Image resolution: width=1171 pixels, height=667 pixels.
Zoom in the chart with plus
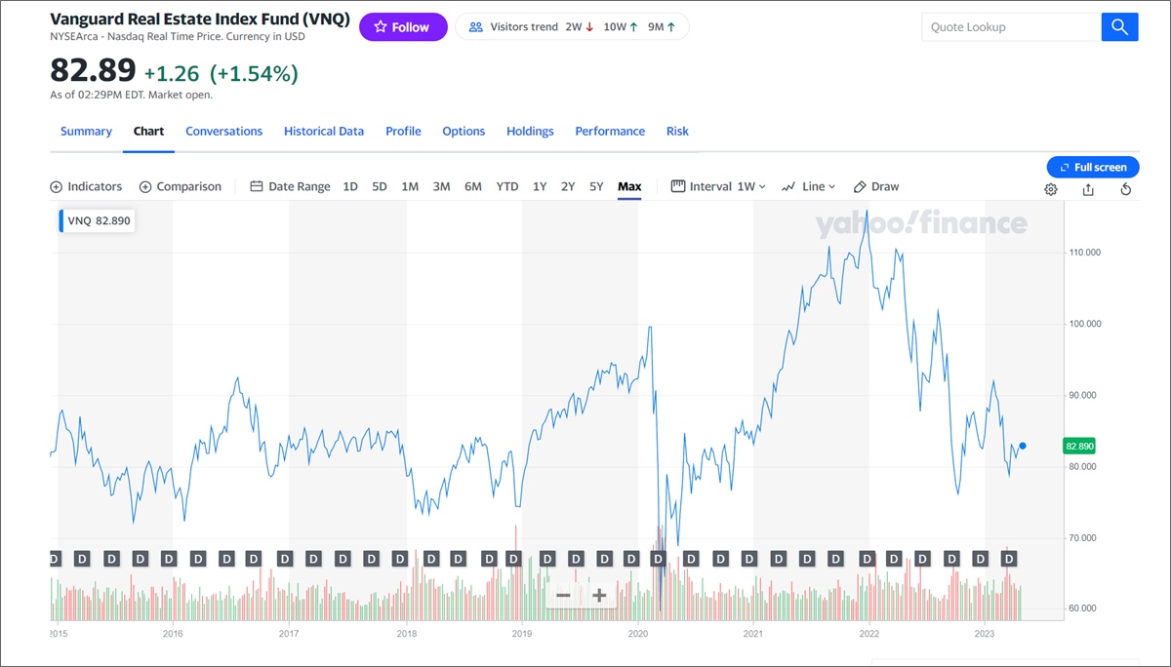point(599,595)
